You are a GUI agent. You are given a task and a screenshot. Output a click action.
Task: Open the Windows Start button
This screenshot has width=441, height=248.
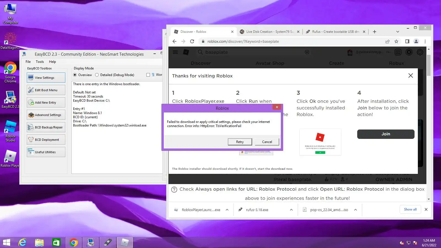[6, 242]
